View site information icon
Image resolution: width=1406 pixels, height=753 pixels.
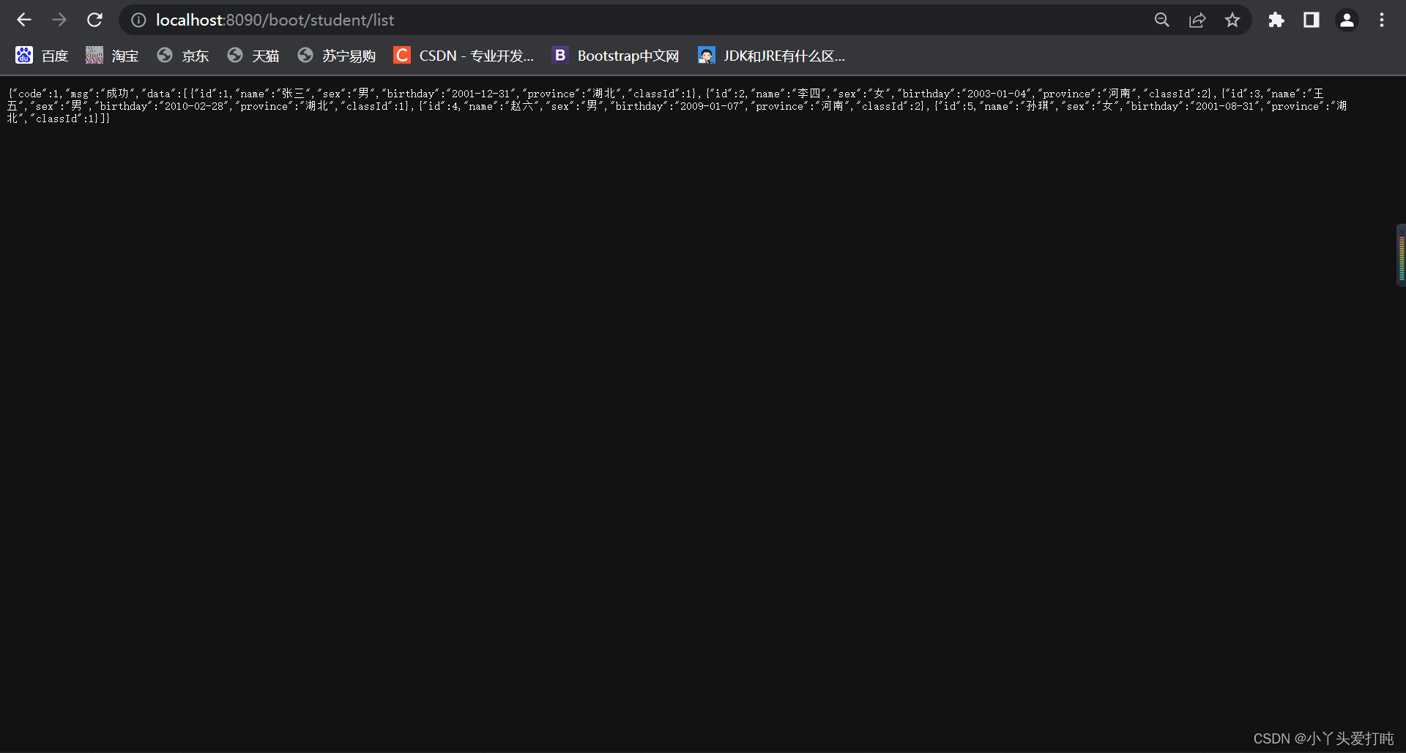pos(138,20)
